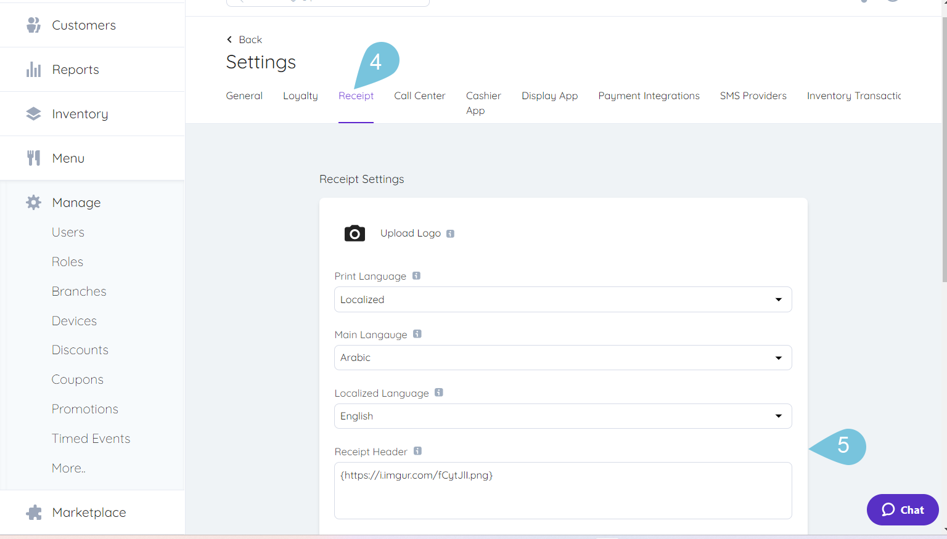Click info icon beside Receipt Header label
The height and width of the screenshot is (539, 947).
(417, 451)
